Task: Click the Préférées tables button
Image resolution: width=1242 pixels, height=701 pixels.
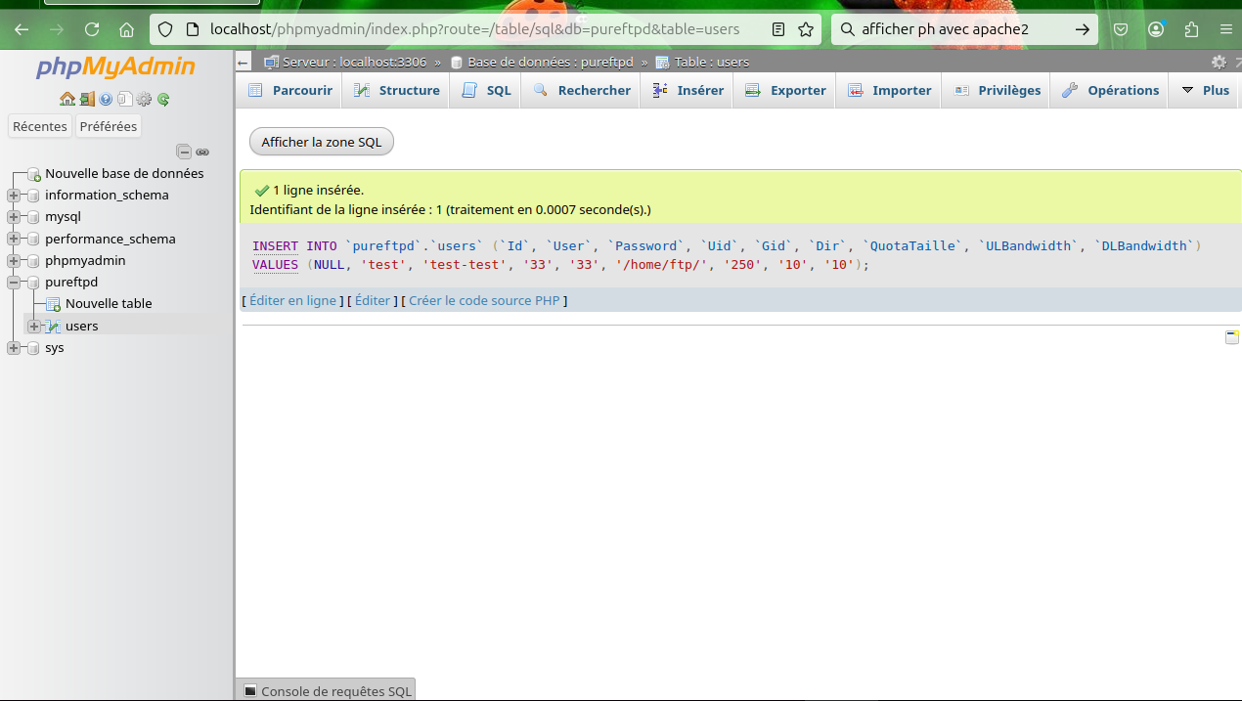Action: [x=109, y=126]
